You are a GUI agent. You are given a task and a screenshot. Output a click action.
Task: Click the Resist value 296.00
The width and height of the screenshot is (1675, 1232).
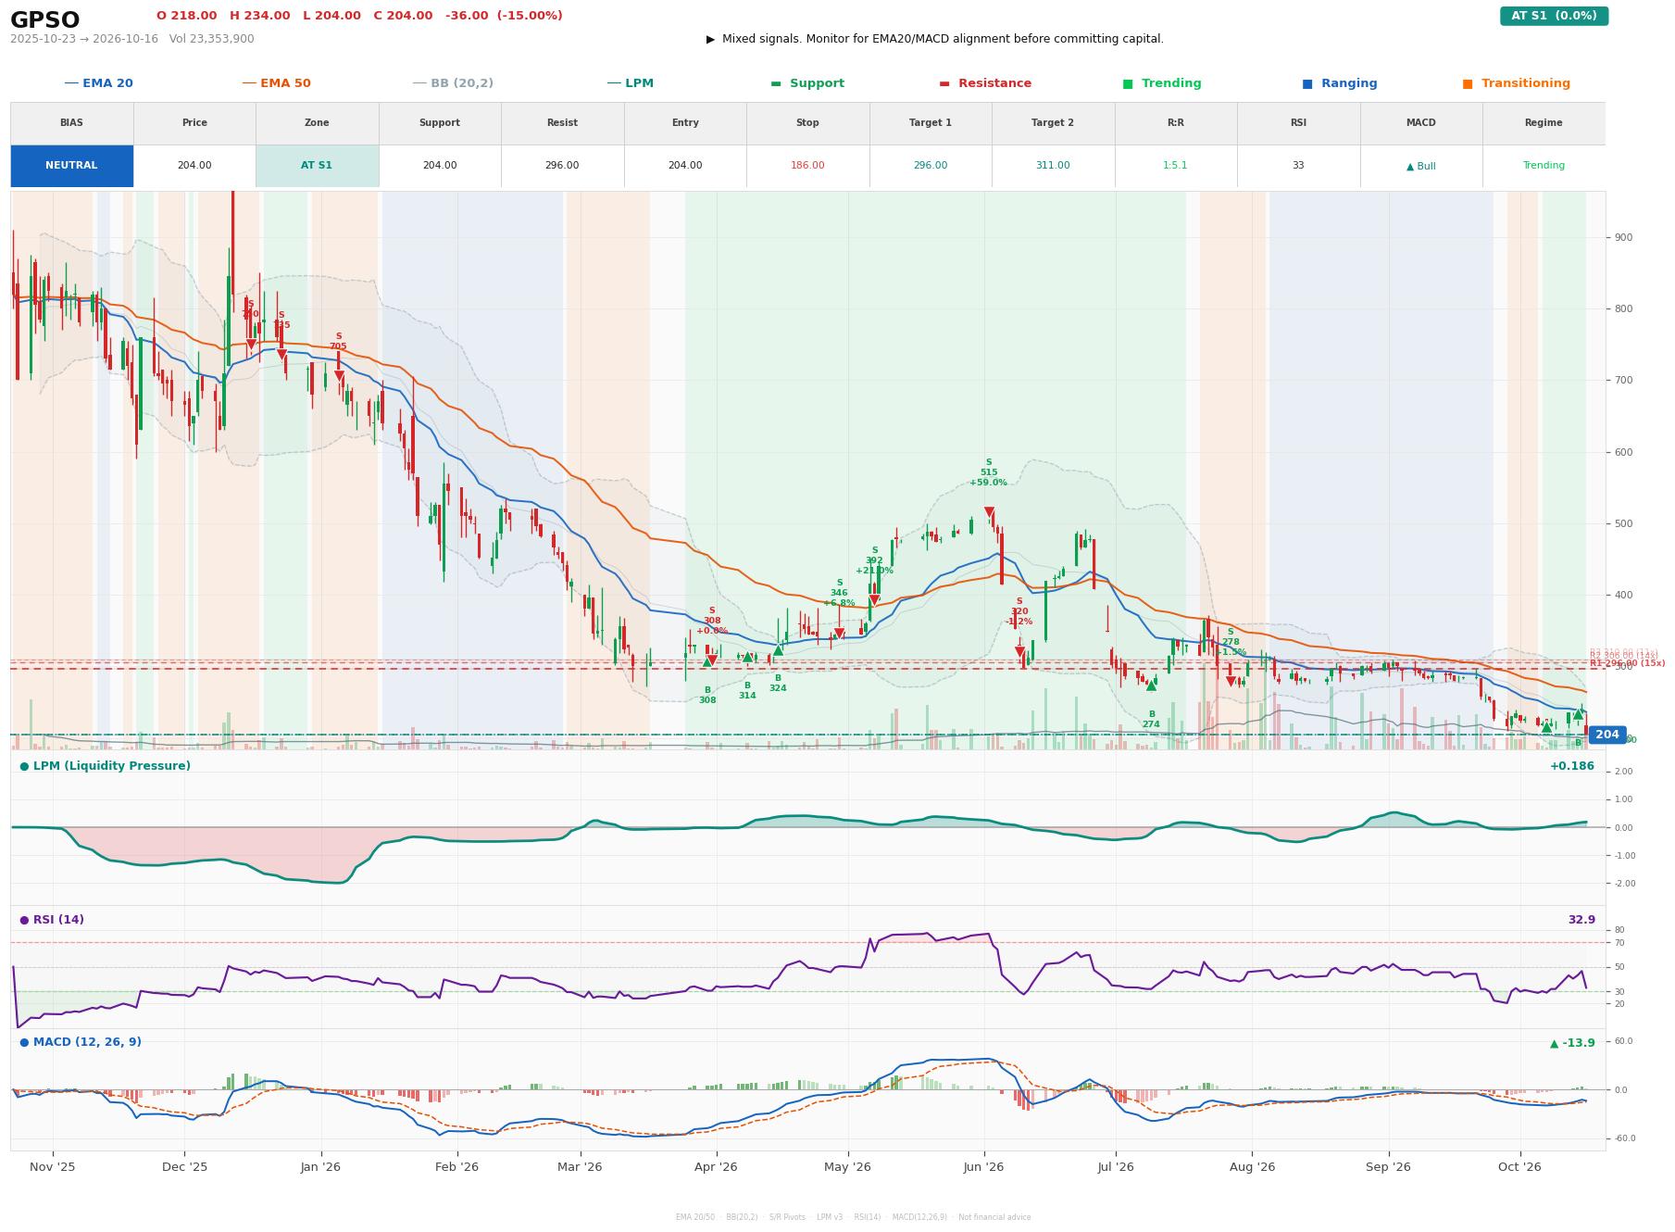click(x=562, y=166)
